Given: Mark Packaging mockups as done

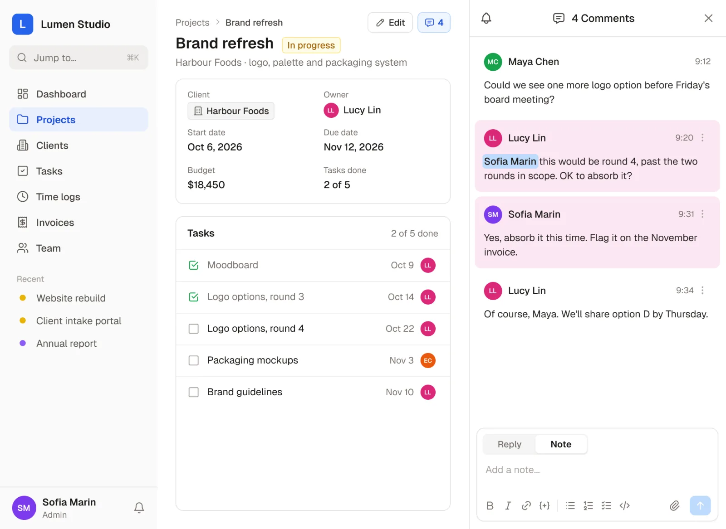Looking at the screenshot, I should (x=194, y=360).
